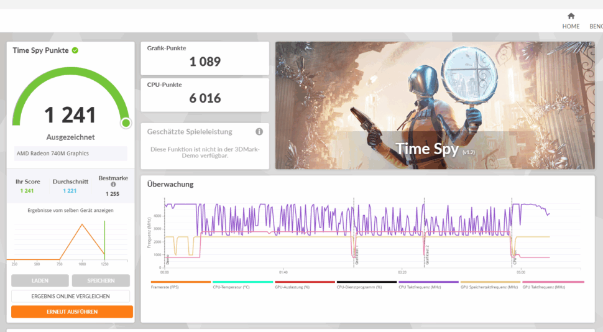Click the SPEICHERN button
Image resolution: width=603 pixels, height=332 pixels.
[101, 280]
